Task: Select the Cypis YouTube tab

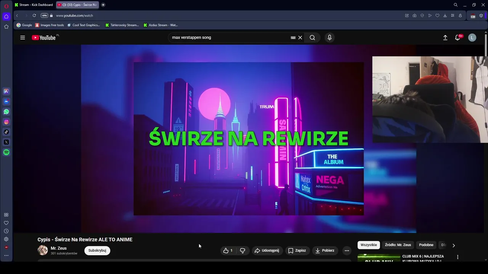Action: [x=77, y=5]
